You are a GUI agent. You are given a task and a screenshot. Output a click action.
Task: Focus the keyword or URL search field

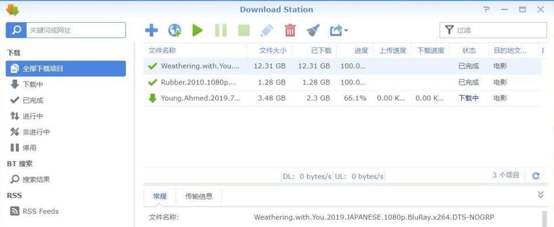point(76,30)
